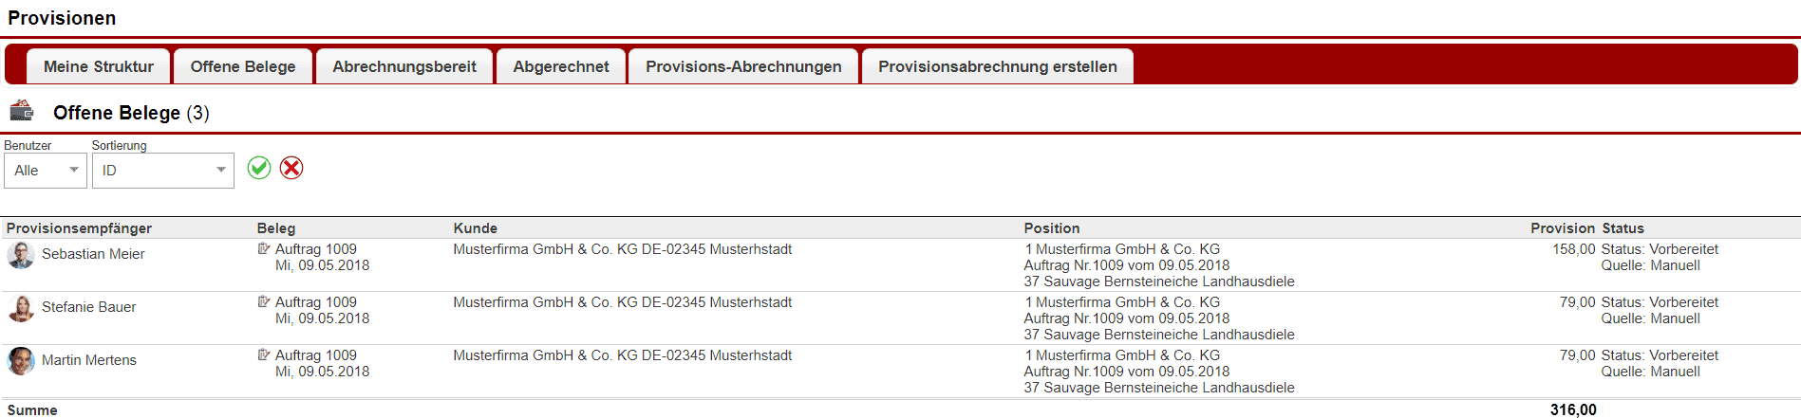Switch to the Meine Struktur tab
Image resolution: width=1801 pixels, height=418 pixels.
coord(99,66)
